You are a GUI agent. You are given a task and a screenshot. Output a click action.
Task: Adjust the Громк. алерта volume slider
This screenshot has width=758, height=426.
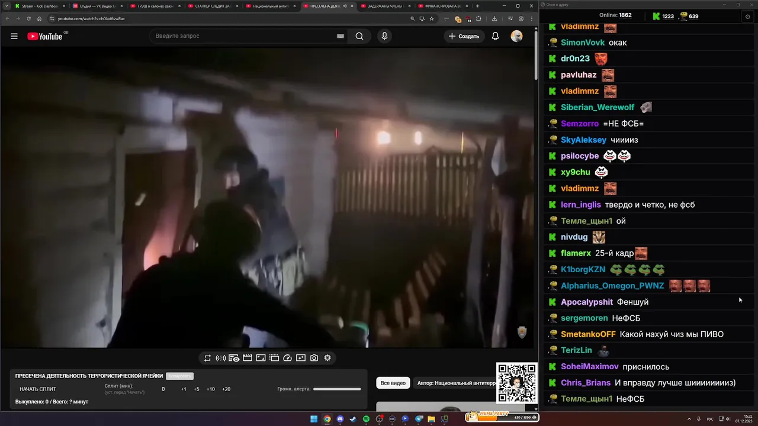[337, 389]
